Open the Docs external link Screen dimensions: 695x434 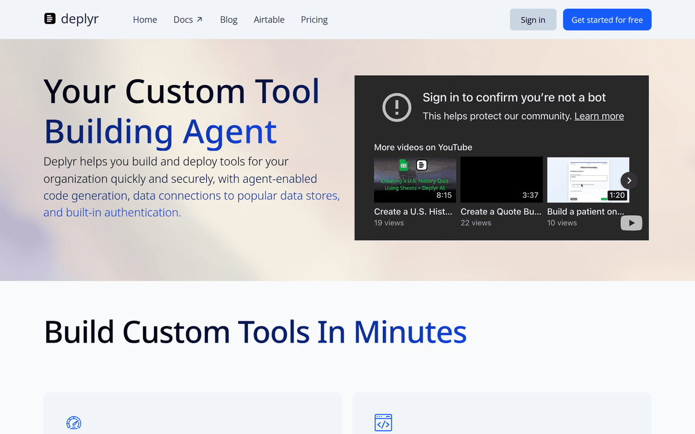(188, 20)
